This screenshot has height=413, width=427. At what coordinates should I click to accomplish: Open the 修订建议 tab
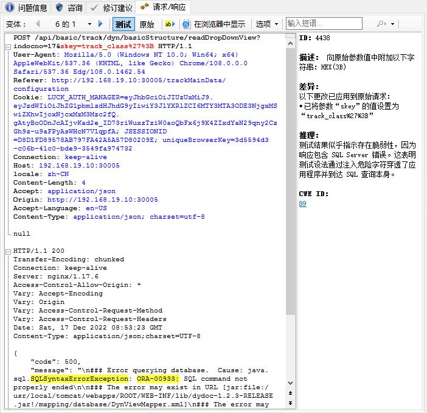[111, 7]
